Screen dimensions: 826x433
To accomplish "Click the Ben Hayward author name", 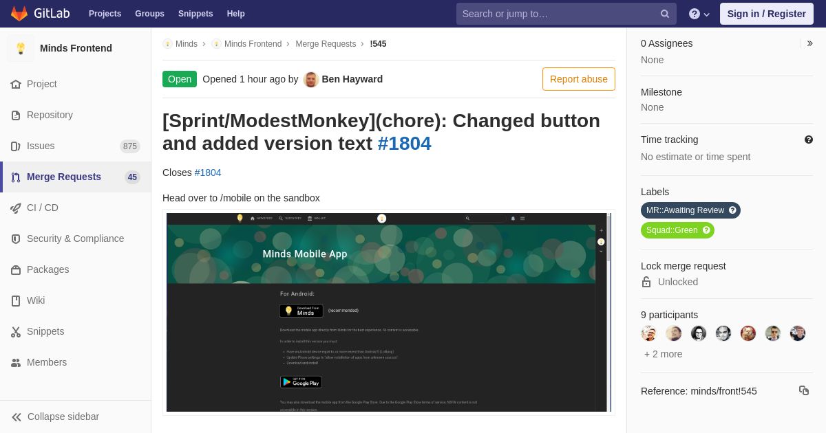I will 352,79.
